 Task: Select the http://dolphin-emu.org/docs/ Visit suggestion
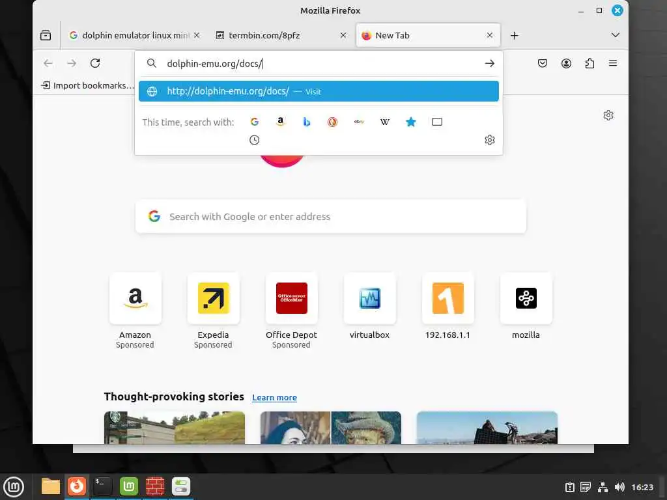[x=319, y=91]
